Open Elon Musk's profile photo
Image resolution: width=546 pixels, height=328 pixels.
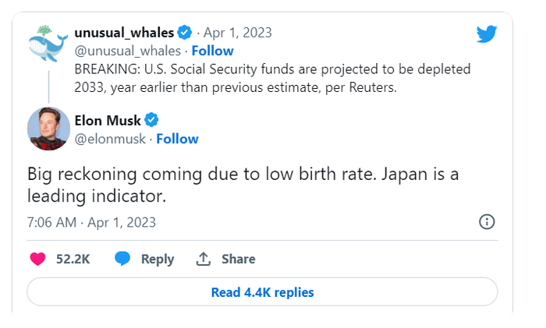click(x=48, y=128)
